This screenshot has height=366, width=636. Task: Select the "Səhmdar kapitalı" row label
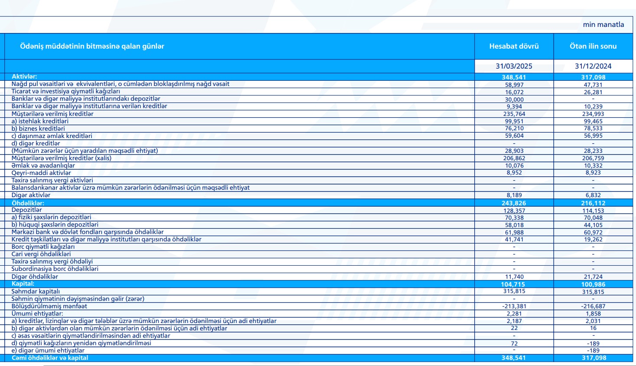36,292
